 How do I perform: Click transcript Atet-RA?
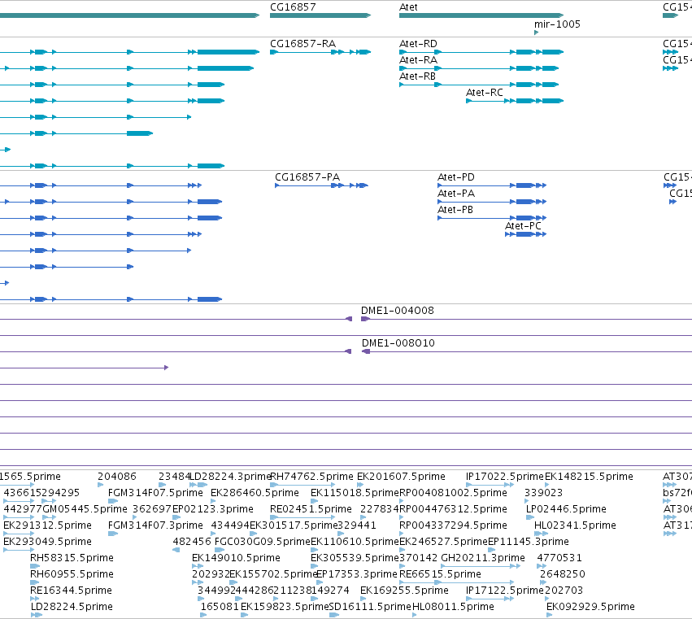(x=479, y=68)
